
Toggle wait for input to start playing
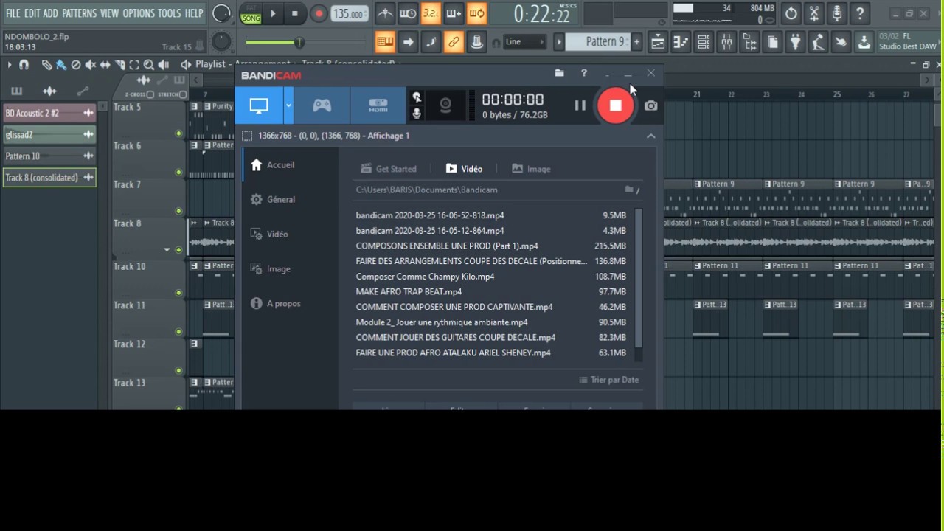408,13
